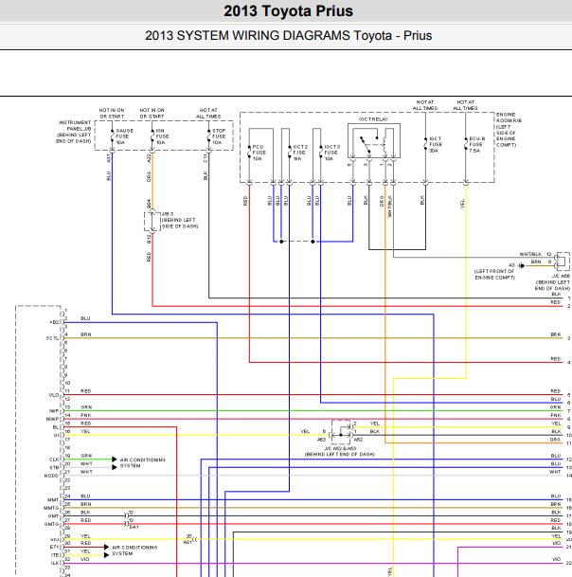Select the NIWP terminal label
This screenshot has width=572, height=577.
[52, 419]
